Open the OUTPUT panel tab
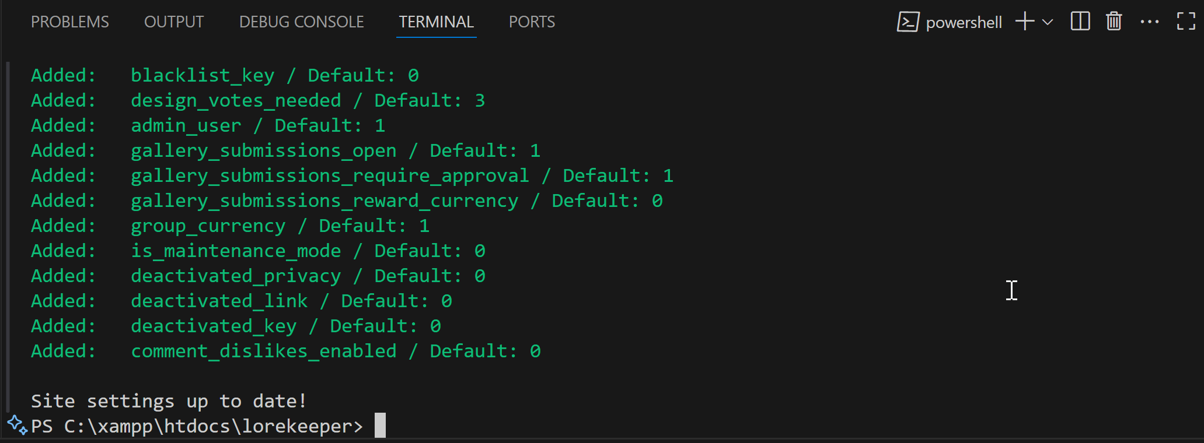This screenshot has width=1204, height=443. (x=174, y=22)
